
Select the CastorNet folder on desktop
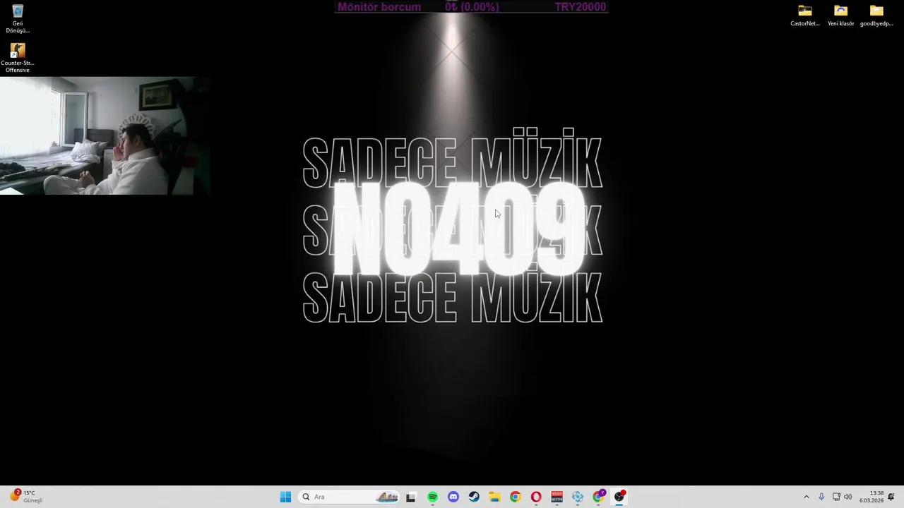click(x=805, y=16)
